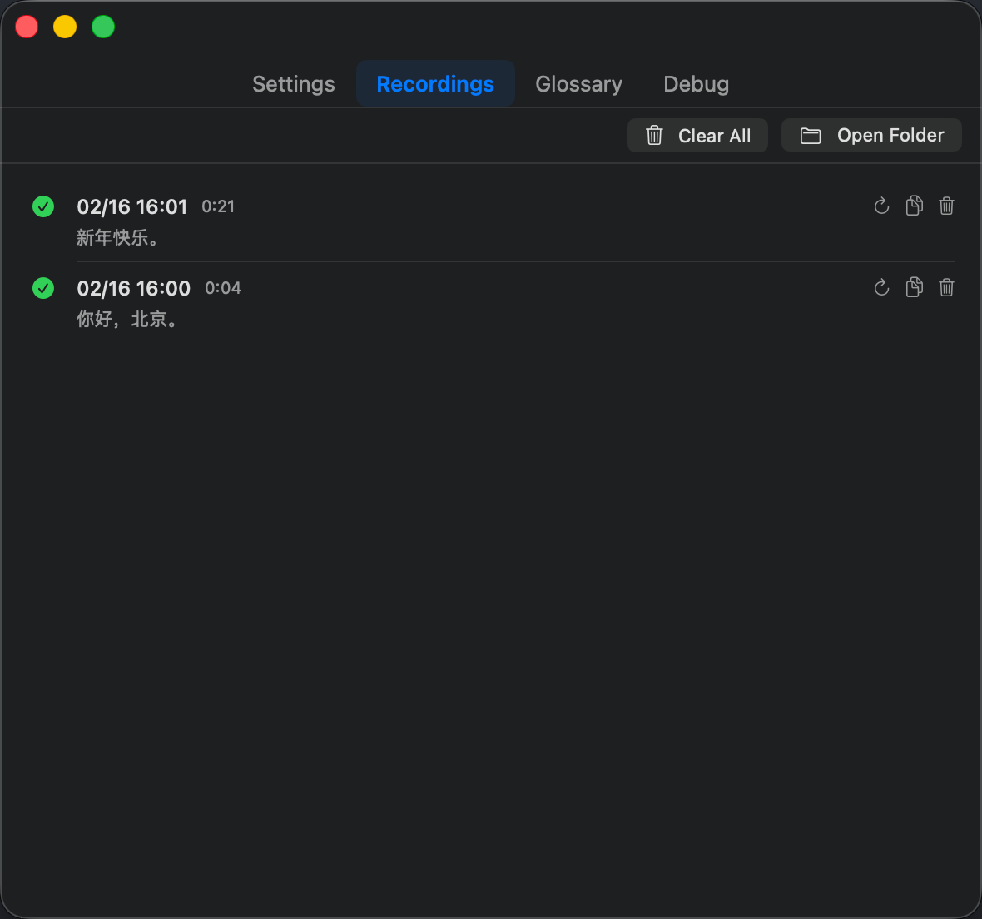
Task: Delete the 02/16 16:00 recording
Action: [x=946, y=287]
